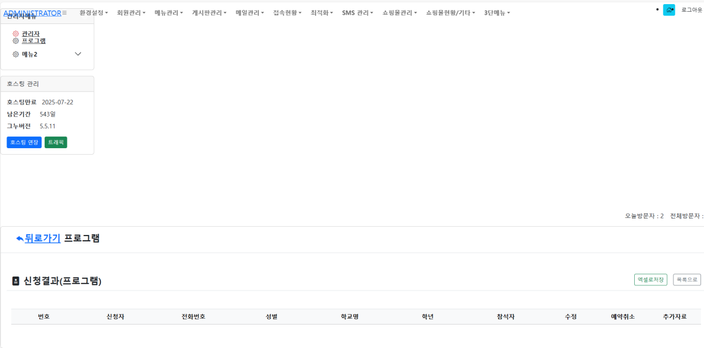The image size is (704, 348).
Task: Open the 3단메뉴 menu
Action: [497, 12]
